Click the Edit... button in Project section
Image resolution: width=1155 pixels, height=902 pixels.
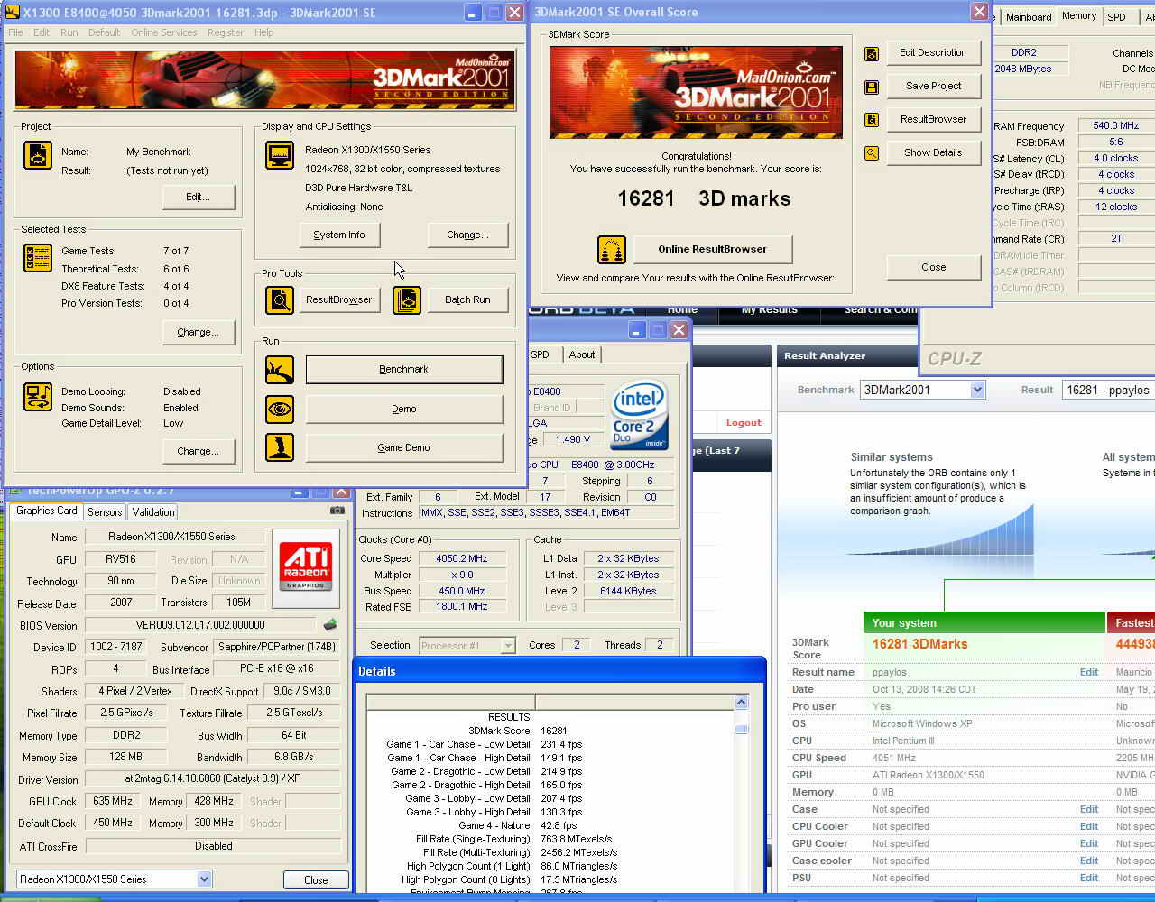click(198, 197)
